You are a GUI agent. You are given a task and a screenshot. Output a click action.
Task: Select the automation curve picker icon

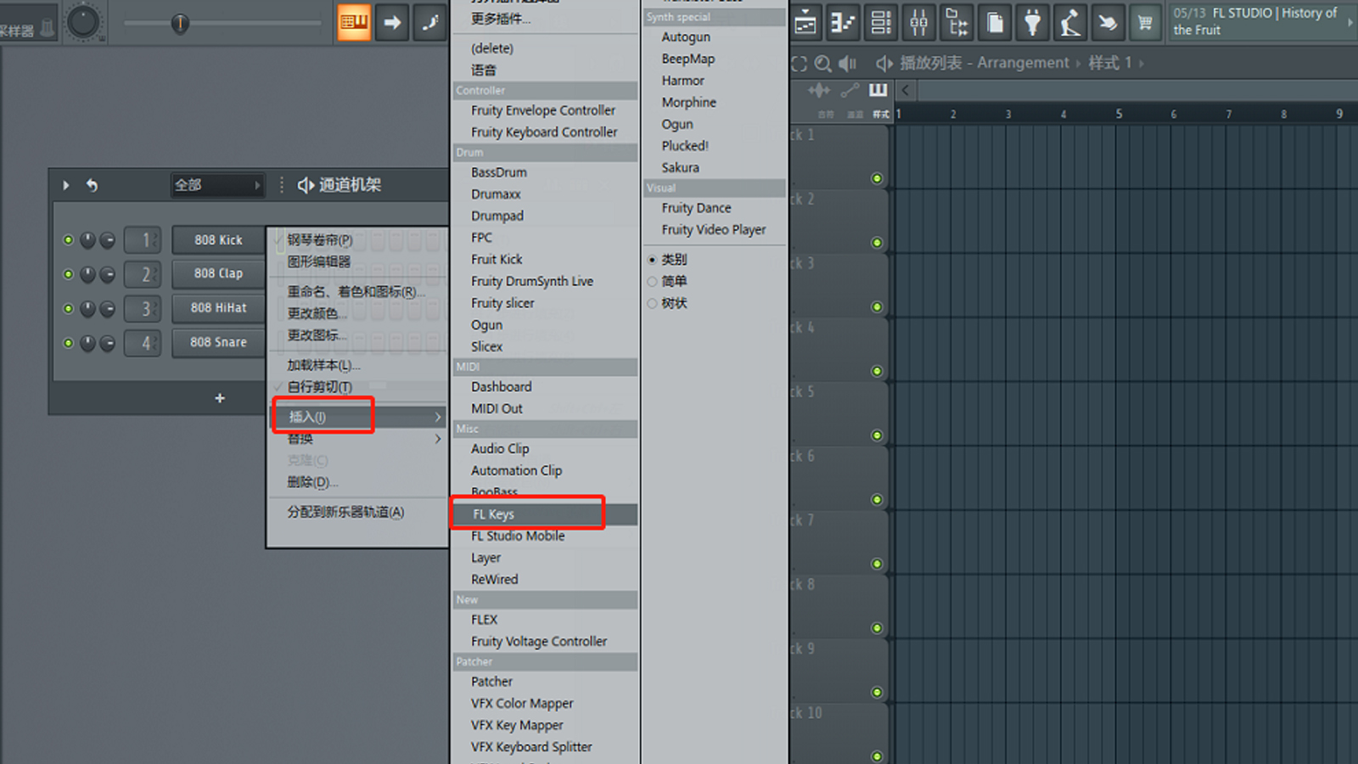tap(850, 90)
